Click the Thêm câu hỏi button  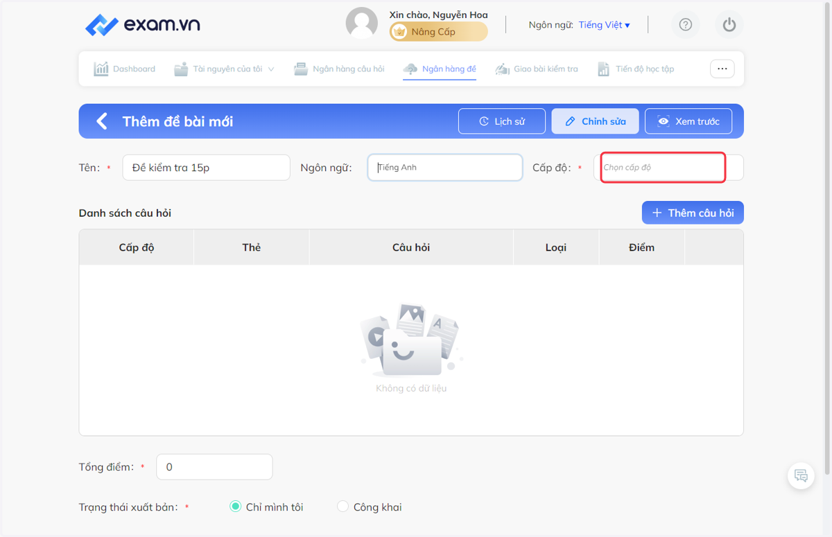693,213
